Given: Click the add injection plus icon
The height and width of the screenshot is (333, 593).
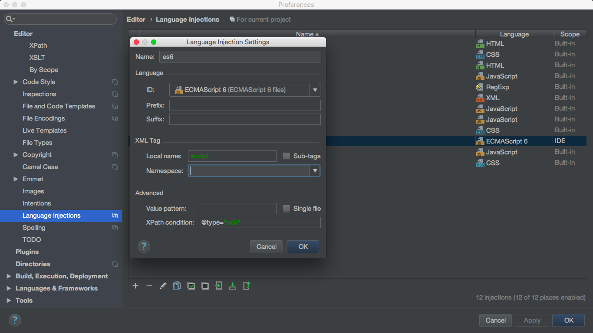Looking at the screenshot, I should pyautogui.click(x=135, y=286).
